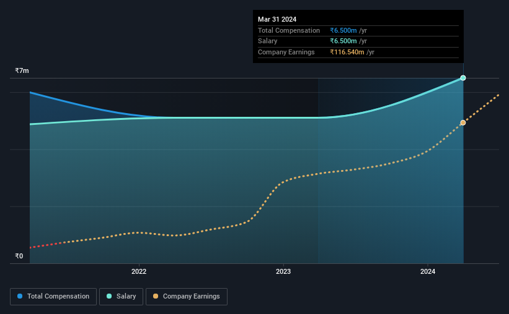Select the teal salary data point marker
The width and height of the screenshot is (509, 314).
tap(463, 78)
